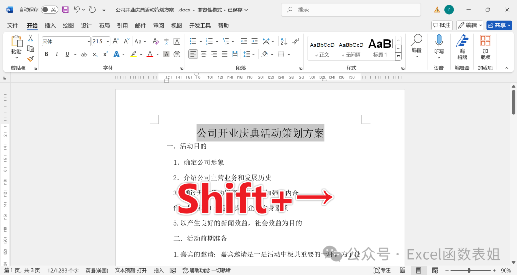Open the font size dropdown

(x=108, y=41)
